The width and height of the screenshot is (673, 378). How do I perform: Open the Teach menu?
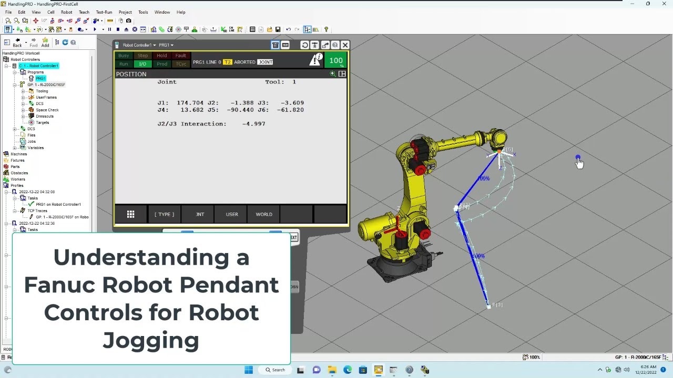click(84, 12)
